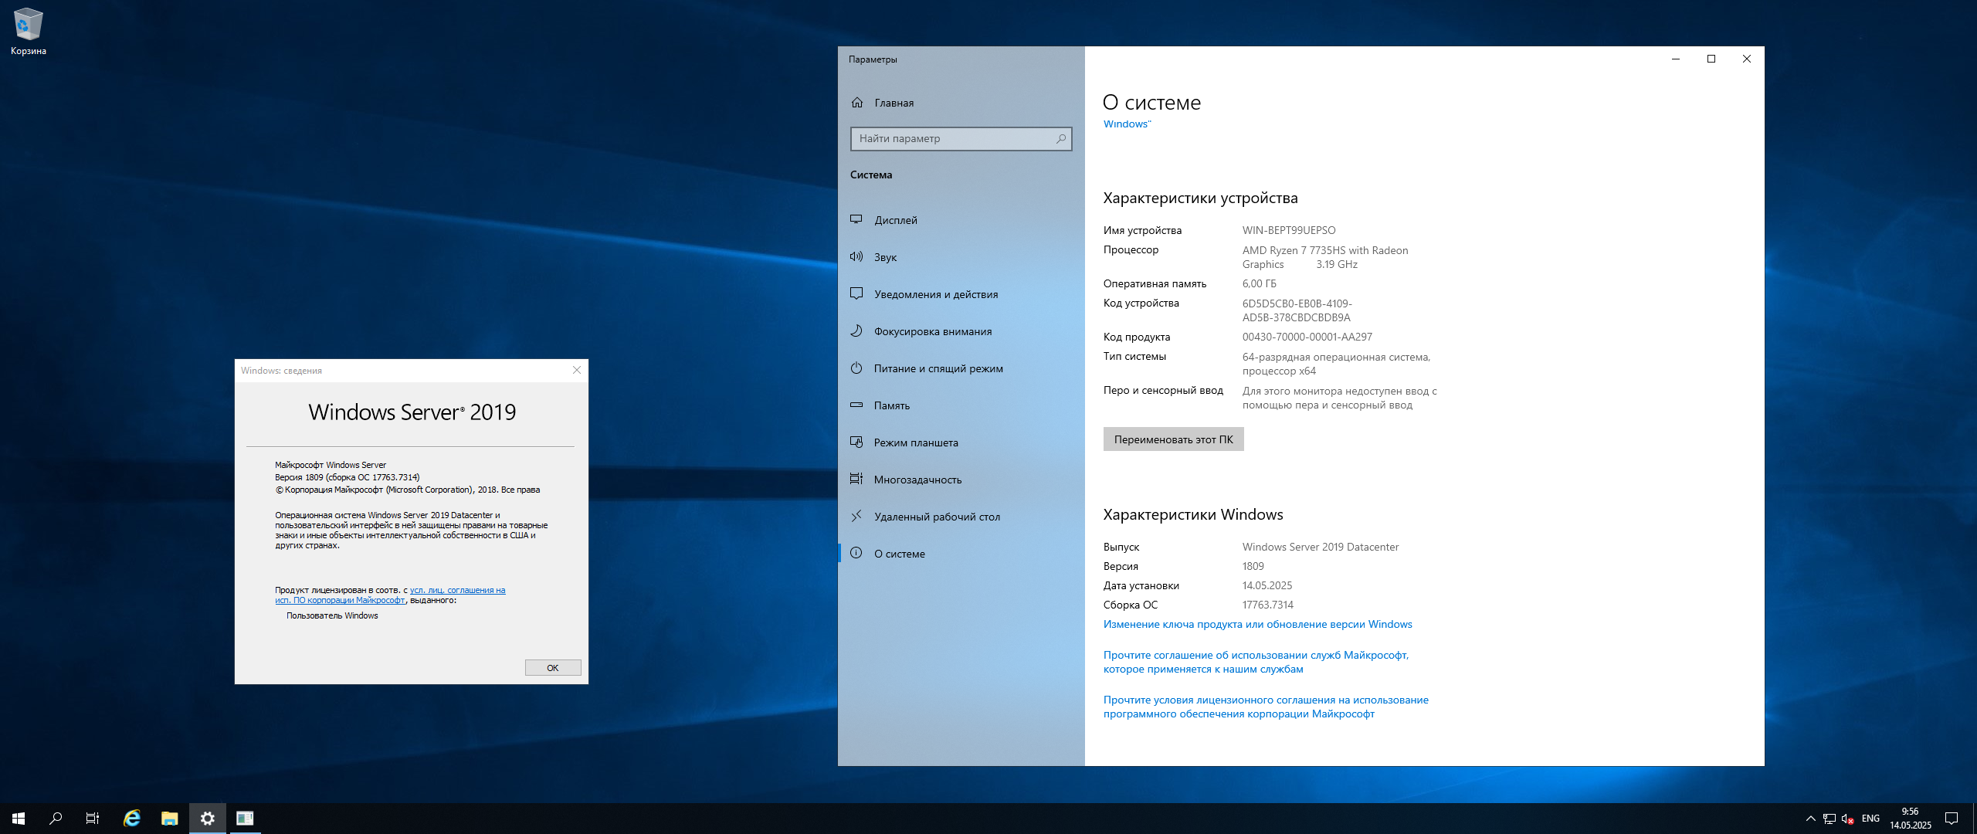1977x834 pixels.
Task: Maximize the Параметры window
Action: point(1711,59)
